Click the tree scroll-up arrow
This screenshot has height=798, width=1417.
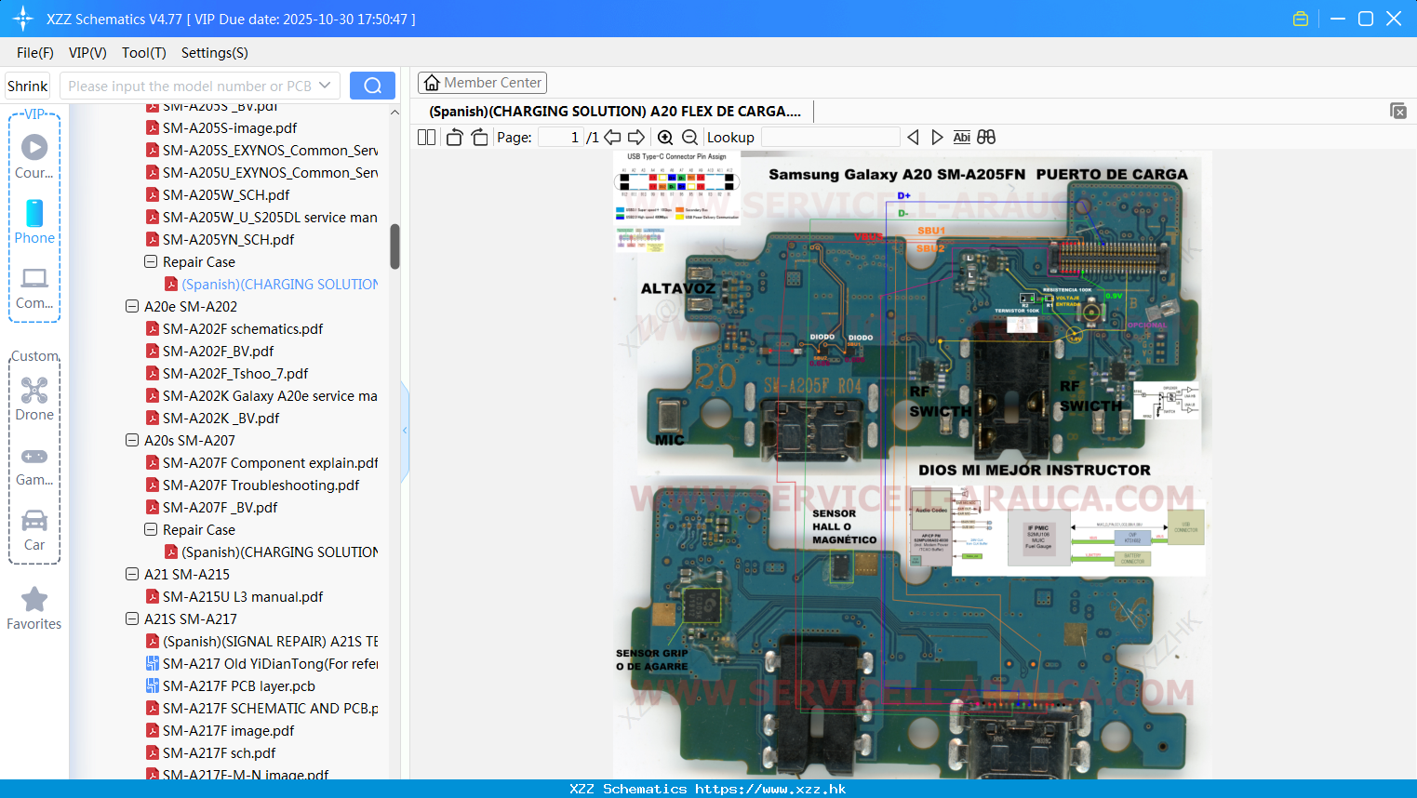click(394, 113)
